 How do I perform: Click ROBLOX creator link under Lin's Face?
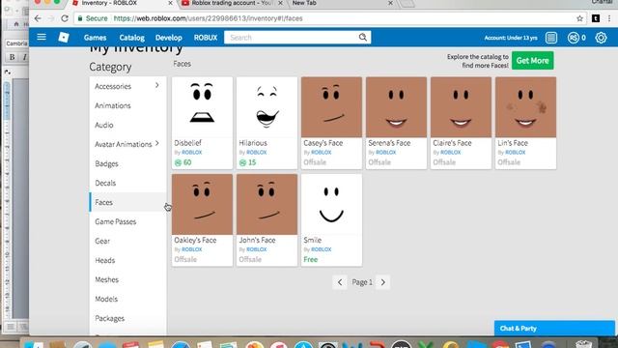point(516,153)
